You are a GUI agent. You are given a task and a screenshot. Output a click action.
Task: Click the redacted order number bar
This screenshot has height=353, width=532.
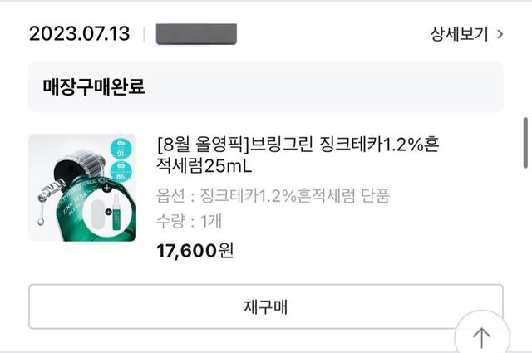point(196,34)
